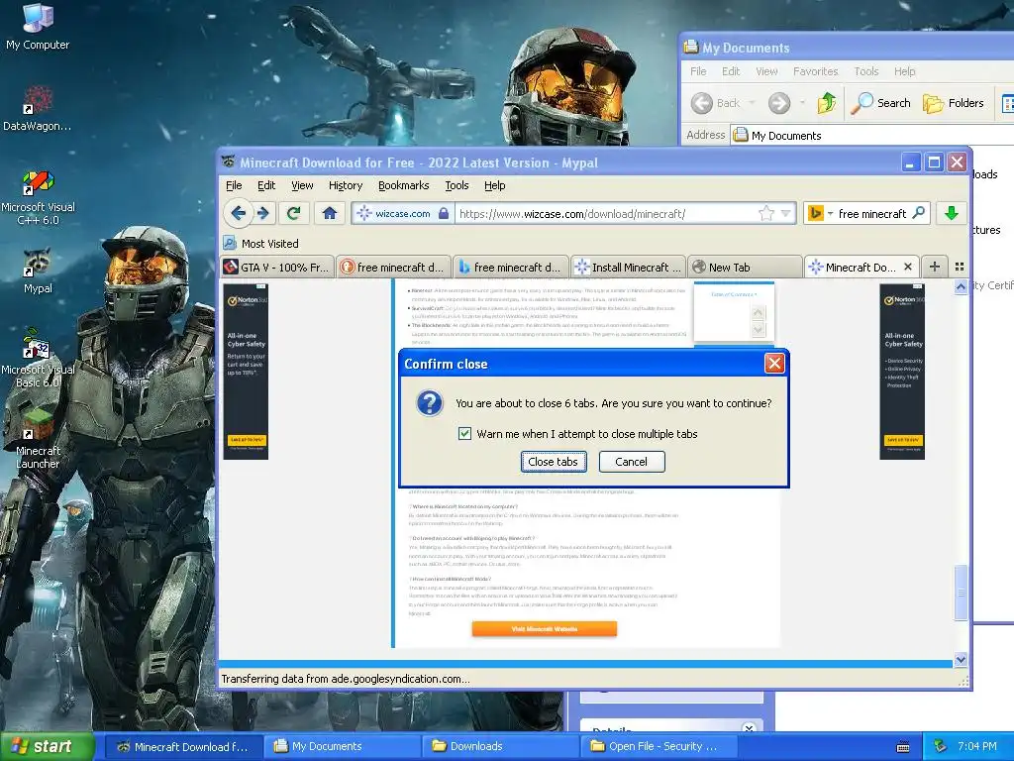
Task: Launch Microsoft Visual Basic 6.0 shortcut
Action: pos(38,359)
